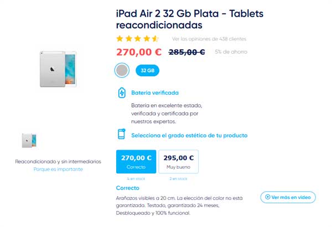Screen dimensions: 332x227
Task: Click the phone aesthetic grade icon
Action: coord(122,134)
